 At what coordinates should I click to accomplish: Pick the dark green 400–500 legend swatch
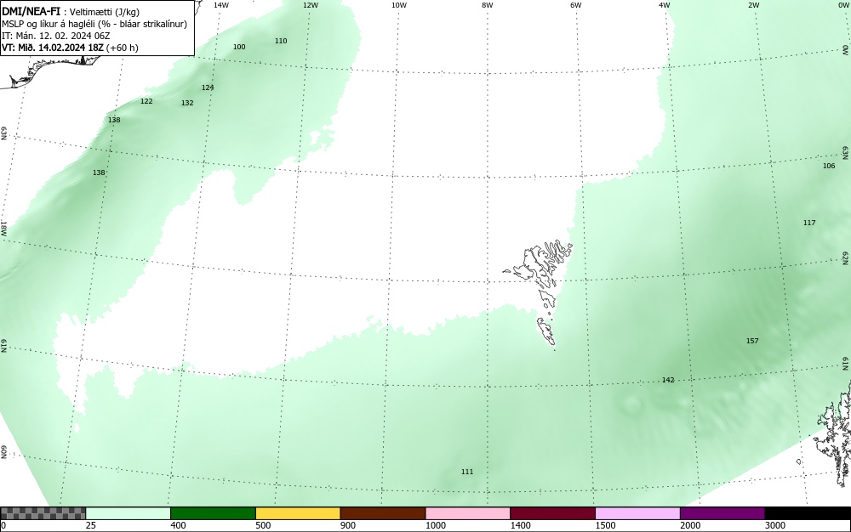click(x=213, y=513)
